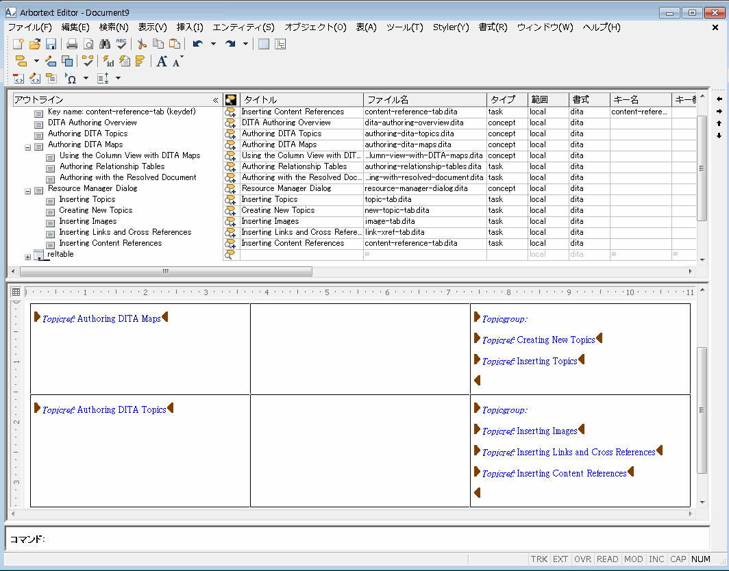This screenshot has width=729, height=571.
Task: Sort by the タイトル column header
Action: (x=301, y=99)
